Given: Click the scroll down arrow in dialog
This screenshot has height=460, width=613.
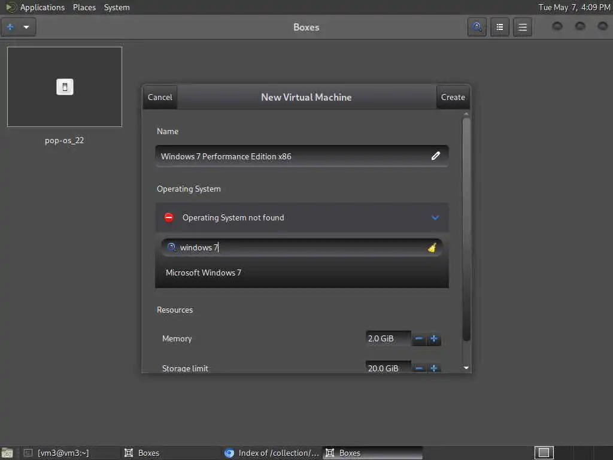Looking at the screenshot, I should point(466,368).
